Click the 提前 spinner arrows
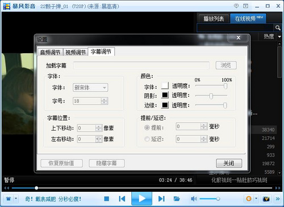 [x=204, y=126]
